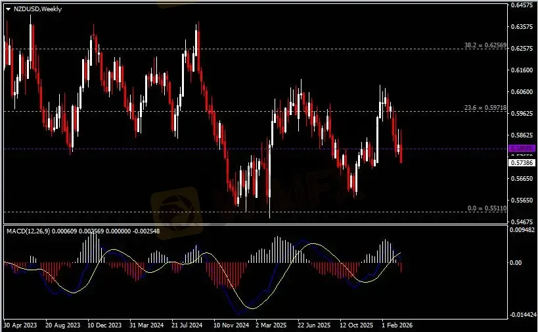Click the triangle arrow beside NZDUSD,Weekly
This screenshot has width=538, height=332.
pos(8,9)
